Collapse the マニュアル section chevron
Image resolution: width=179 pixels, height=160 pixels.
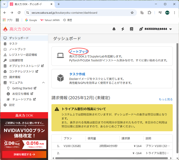43,83
